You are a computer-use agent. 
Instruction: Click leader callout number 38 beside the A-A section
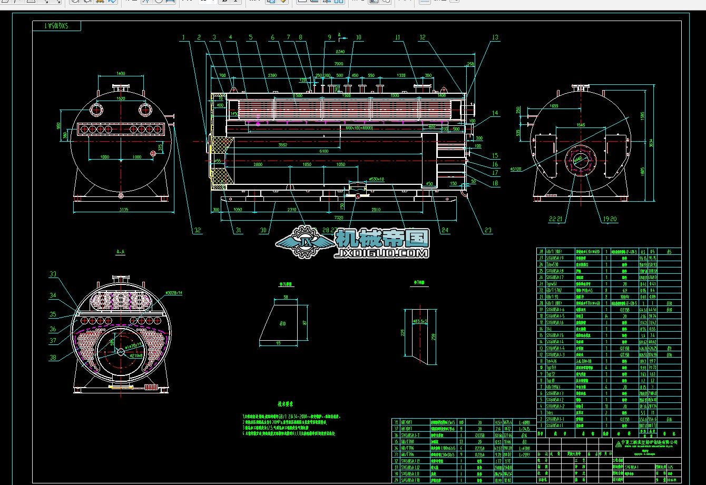click(53, 357)
